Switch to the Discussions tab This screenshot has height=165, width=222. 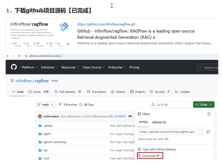(x=97, y=92)
